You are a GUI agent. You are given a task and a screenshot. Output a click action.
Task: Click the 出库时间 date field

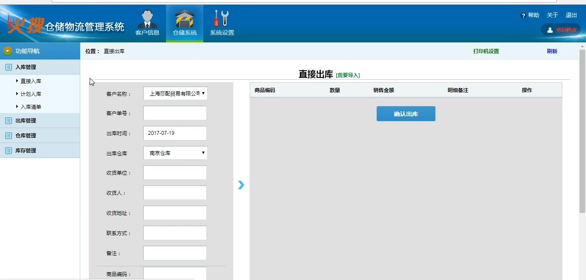pos(175,133)
